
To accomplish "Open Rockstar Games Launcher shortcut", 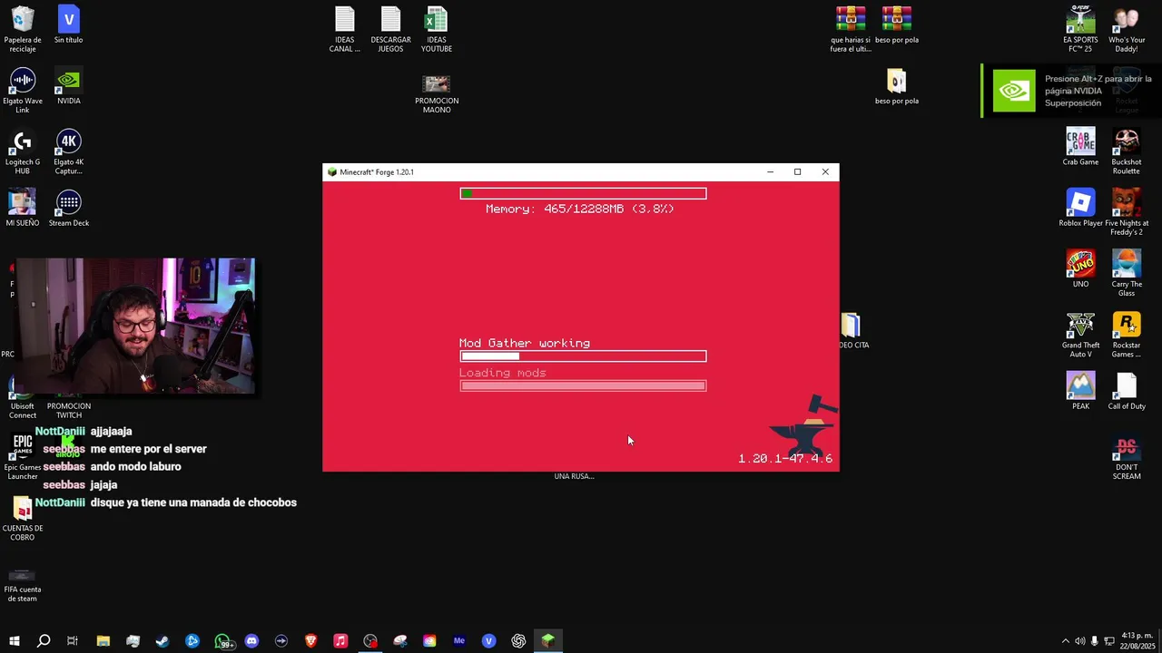I will (x=1127, y=334).
